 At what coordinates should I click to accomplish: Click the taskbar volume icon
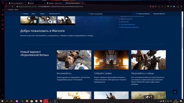(x=168, y=101)
